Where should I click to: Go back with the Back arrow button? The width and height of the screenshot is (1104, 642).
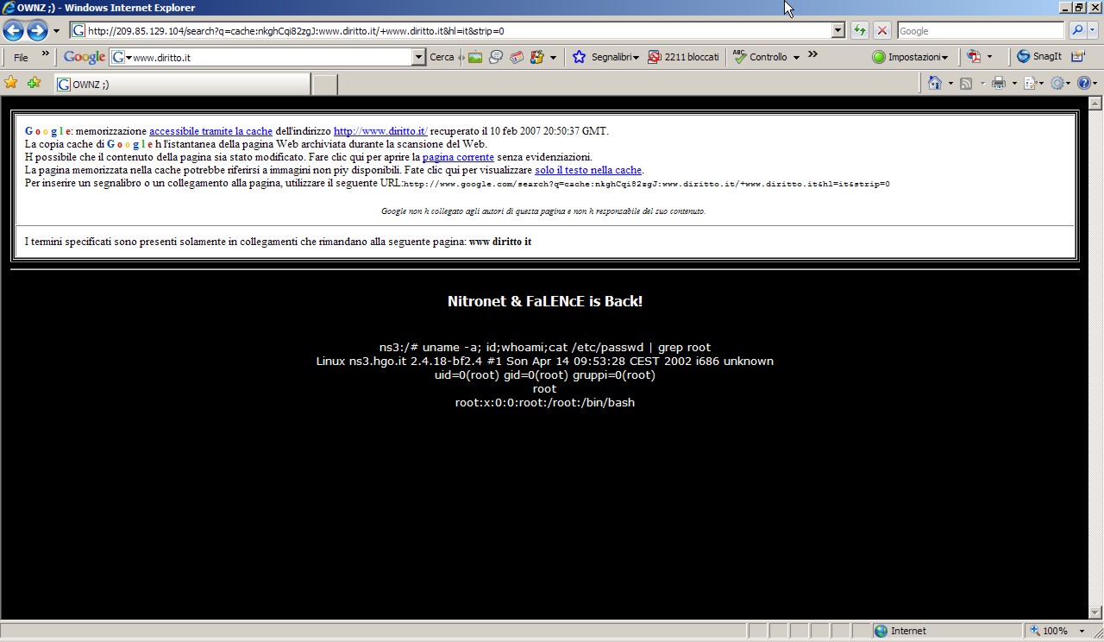[x=13, y=31]
